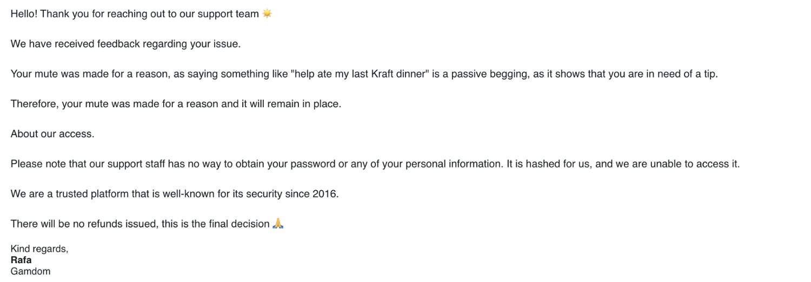Click the praying hands emoji
The height and width of the screenshot is (282, 811).
[278, 224]
